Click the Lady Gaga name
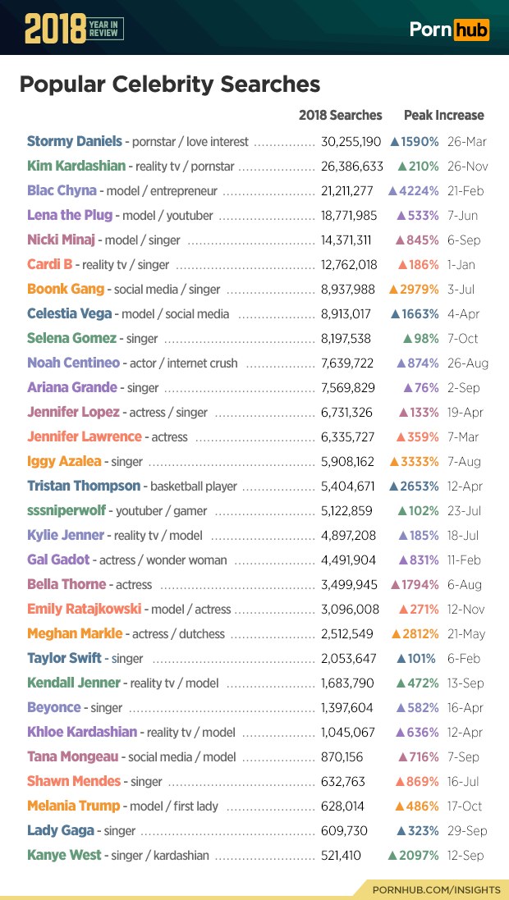This screenshot has width=509, height=900. 60,830
